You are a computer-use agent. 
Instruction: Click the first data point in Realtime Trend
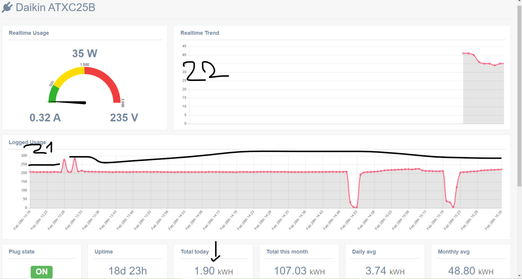tap(463, 53)
